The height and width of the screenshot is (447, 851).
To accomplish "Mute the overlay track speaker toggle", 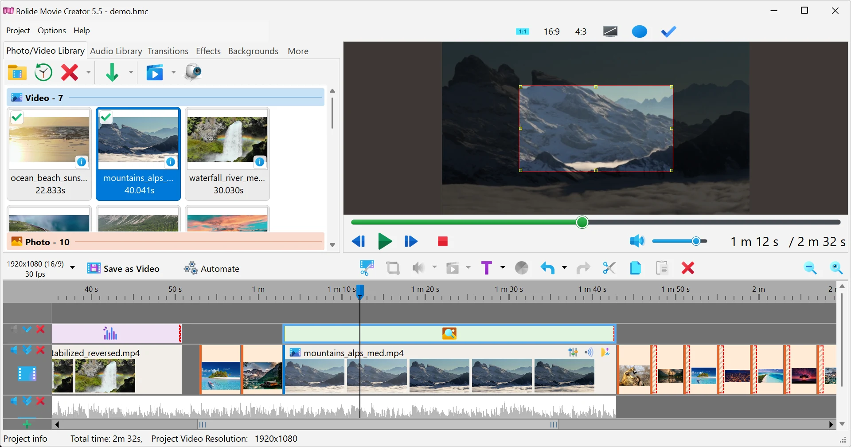I will pos(14,329).
